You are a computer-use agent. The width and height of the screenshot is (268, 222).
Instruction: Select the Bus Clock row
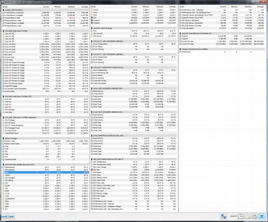(45, 55)
